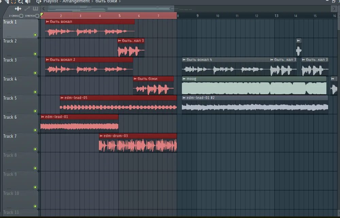The height and width of the screenshot is (218, 340).
Task: Expand the Playlist breadcrumb arrow after Arrangement
Action: [93, 1]
